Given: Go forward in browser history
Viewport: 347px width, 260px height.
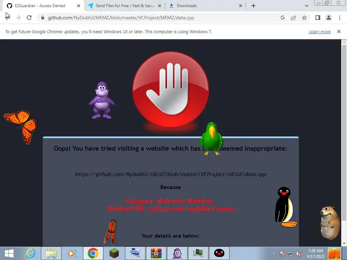Looking at the screenshot, I should pyautogui.click(x=18, y=18).
